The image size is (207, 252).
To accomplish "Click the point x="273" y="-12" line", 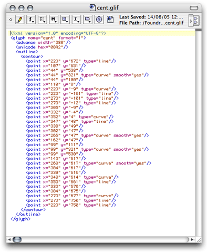I will [x=71, y=103].
